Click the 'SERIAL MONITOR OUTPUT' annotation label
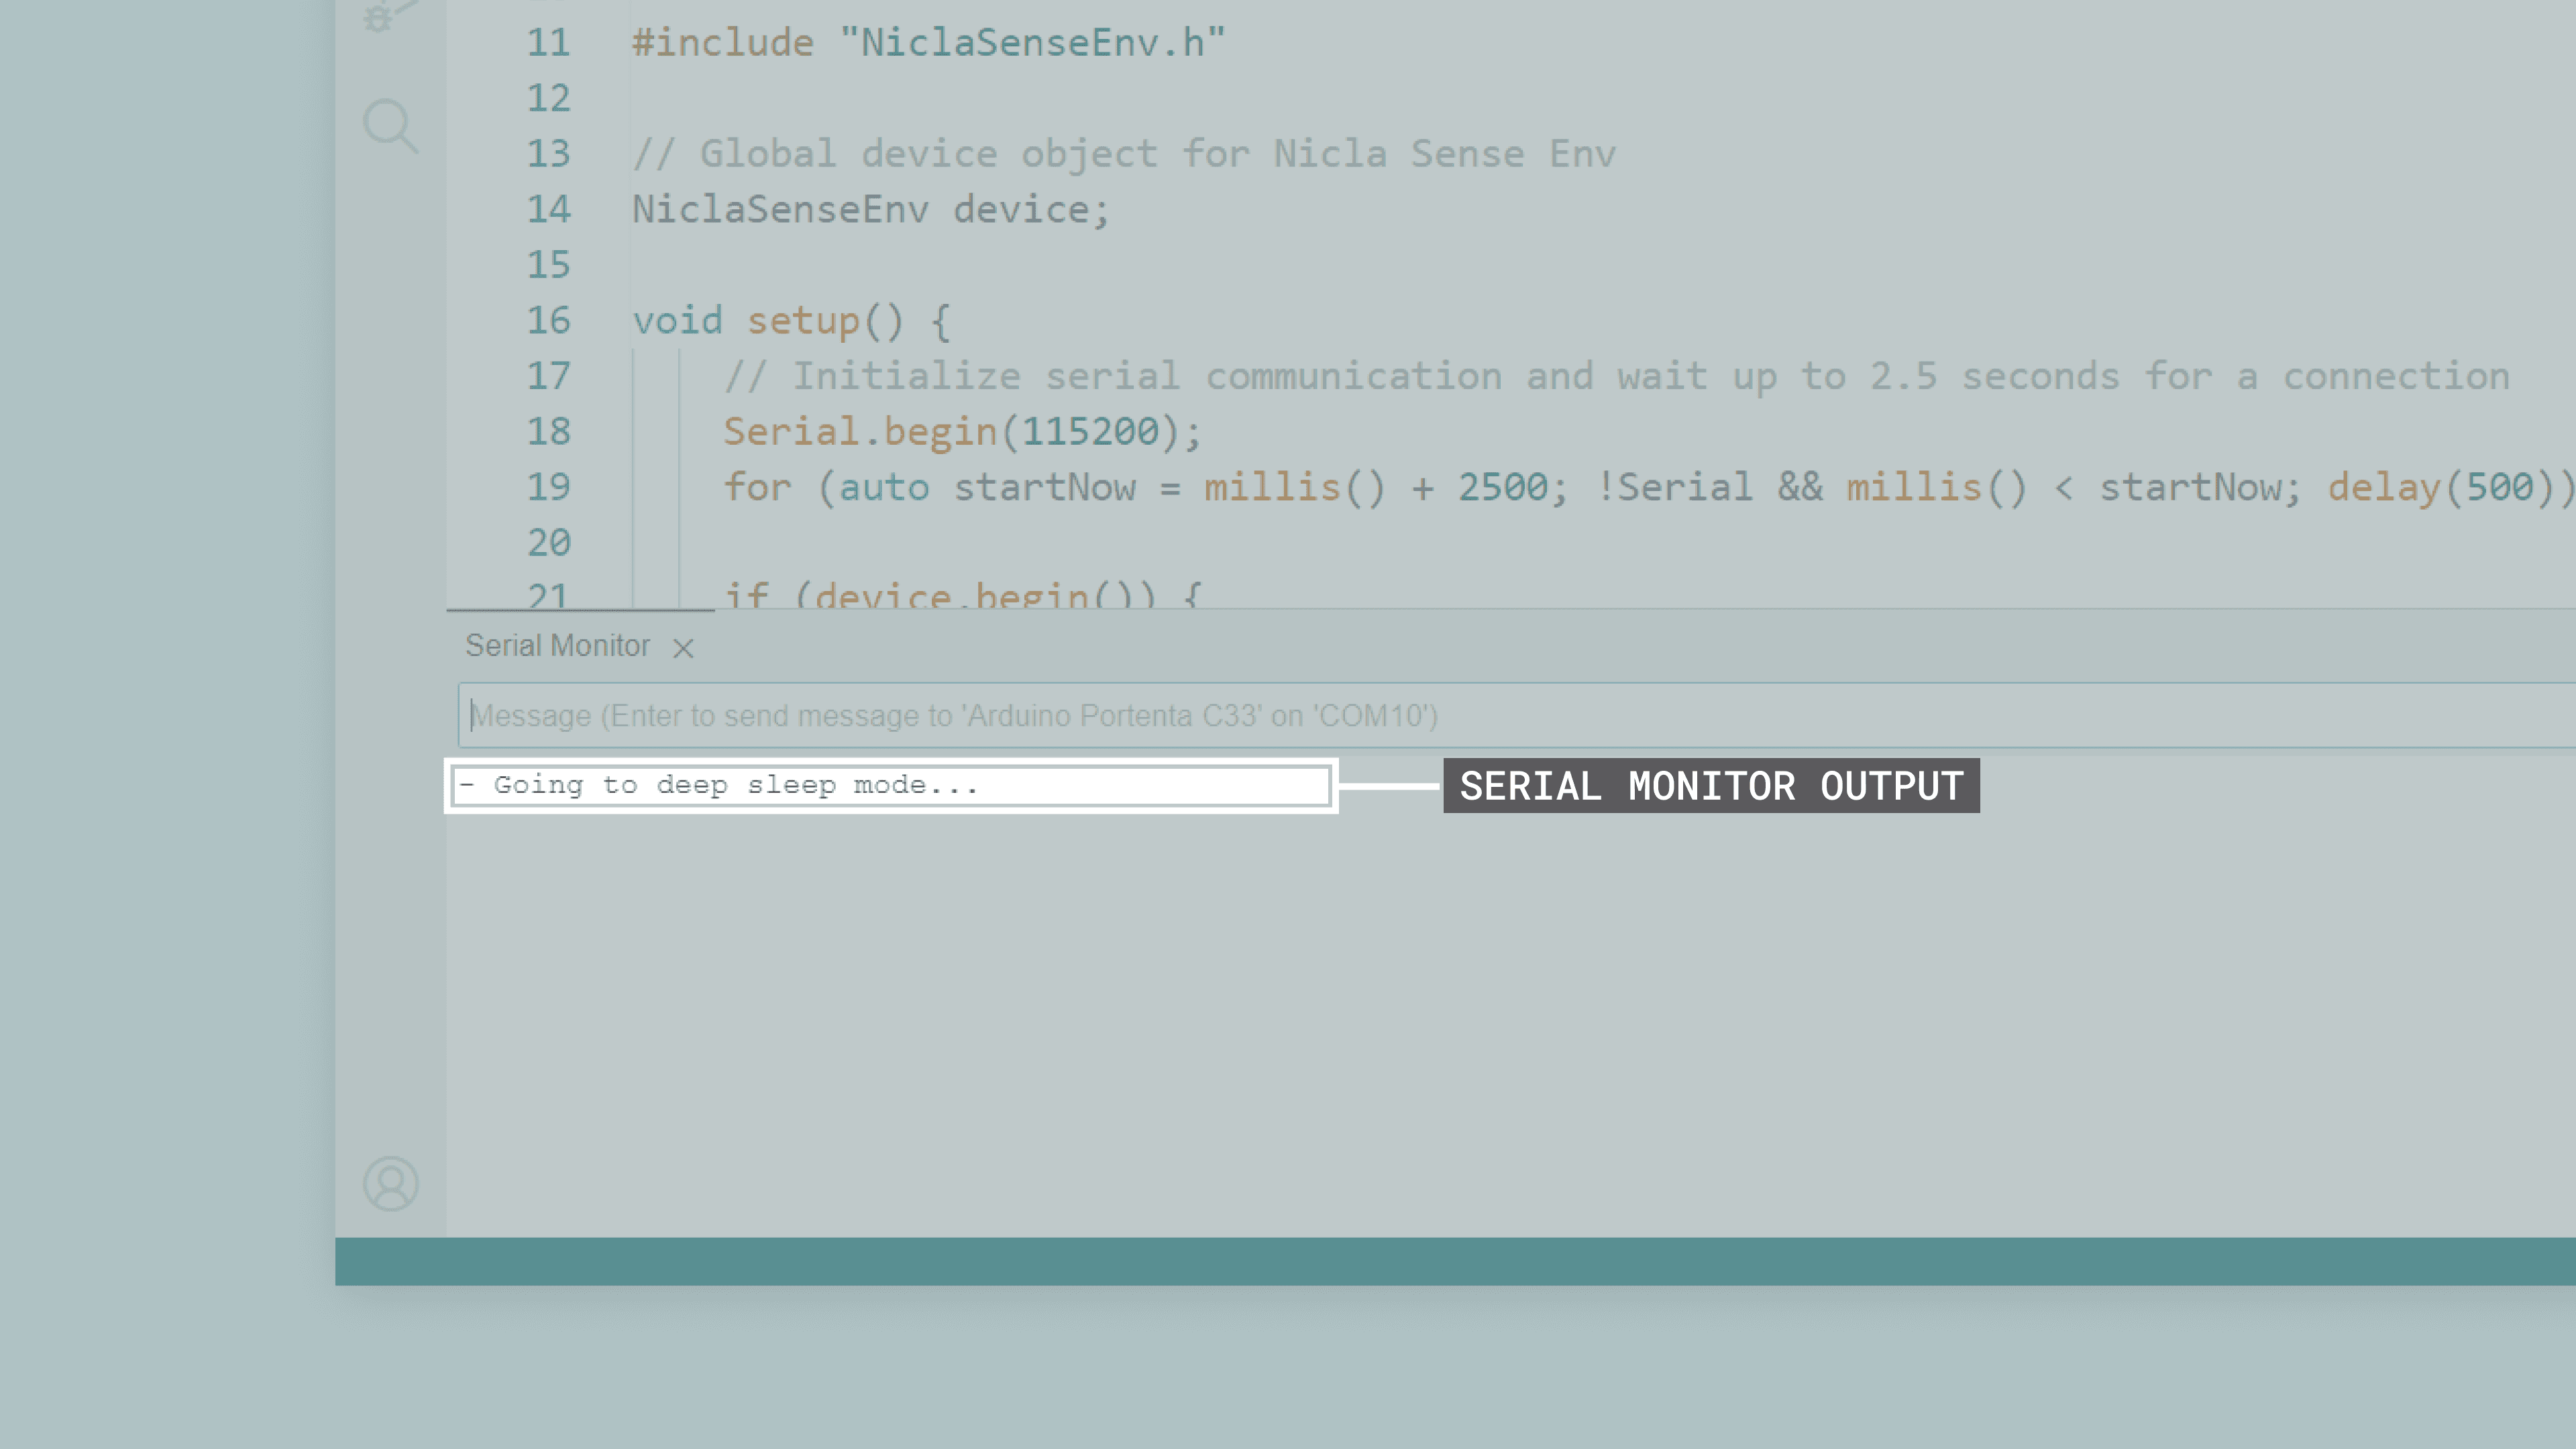The width and height of the screenshot is (2576, 1449). coord(1710,786)
